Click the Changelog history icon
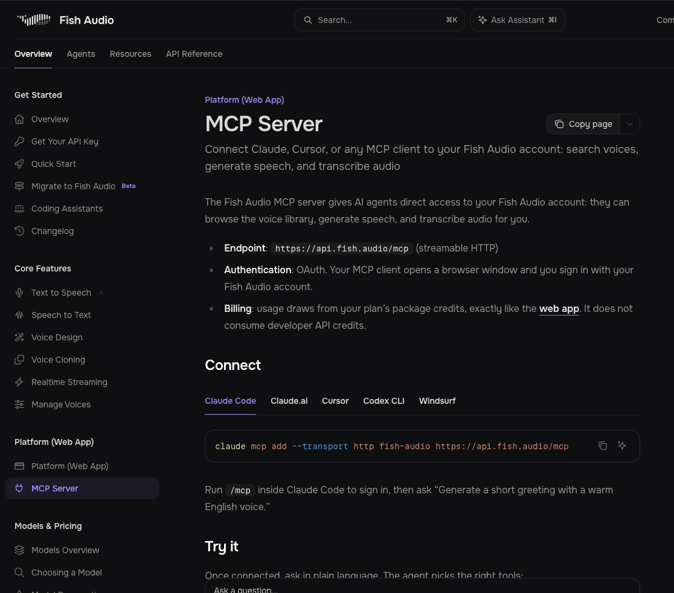The width and height of the screenshot is (674, 593). tap(19, 231)
